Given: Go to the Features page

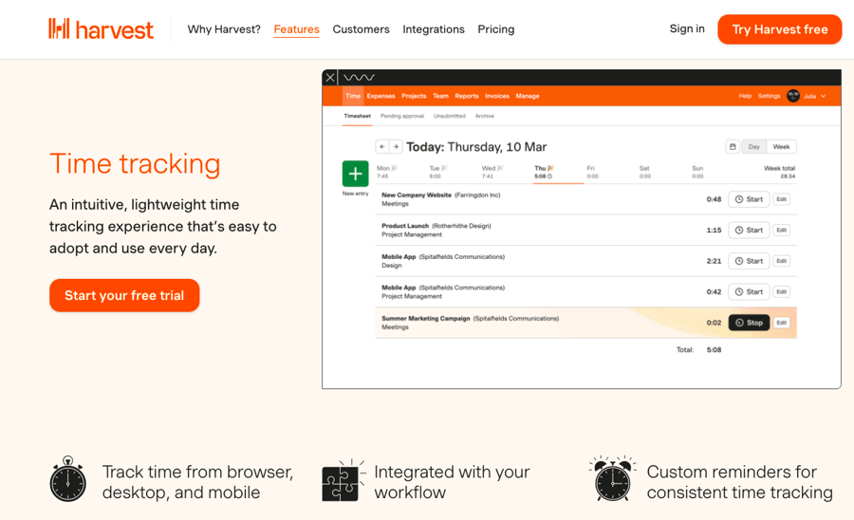Looking at the screenshot, I should (296, 29).
